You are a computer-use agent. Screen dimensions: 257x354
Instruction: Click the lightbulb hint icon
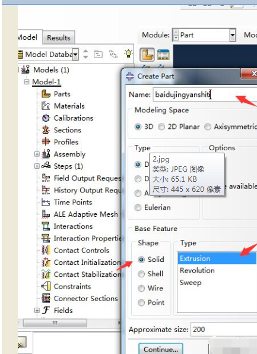click(x=128, y=54)
